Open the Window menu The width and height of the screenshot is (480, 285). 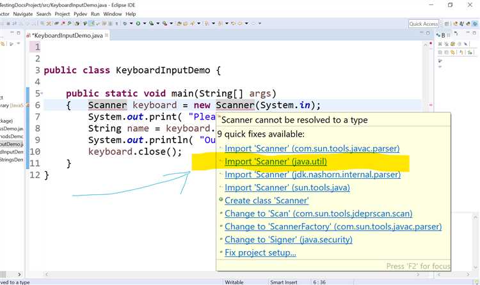click(x=113, y=14)
